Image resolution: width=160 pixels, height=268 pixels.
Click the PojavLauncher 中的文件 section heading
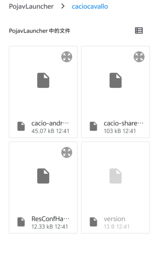pos(40,31)
